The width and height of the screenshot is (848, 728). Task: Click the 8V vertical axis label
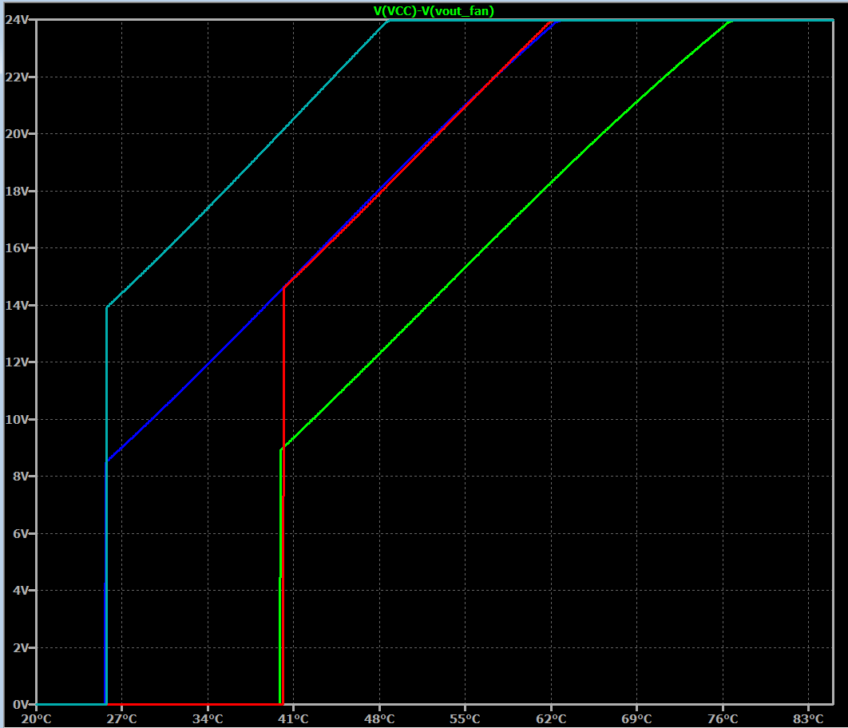[21, 476]
